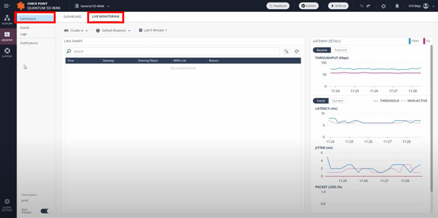Click the redo arrow icon
Viewport: 438px width, 218px height.
368,6
